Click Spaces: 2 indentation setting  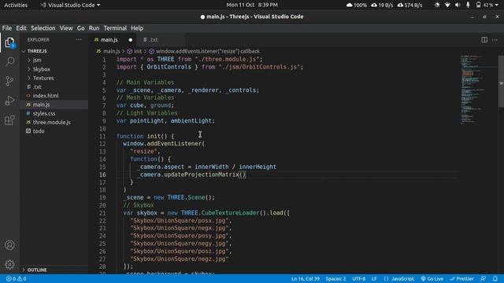335,279
